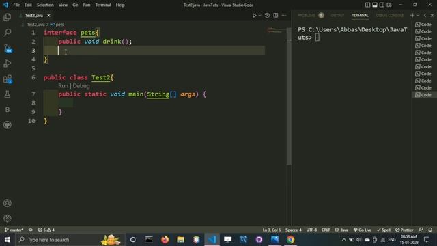This screenshot has width=437, height=246.
Task: Select the Test2.java editor tab
Action: [34, 15]
